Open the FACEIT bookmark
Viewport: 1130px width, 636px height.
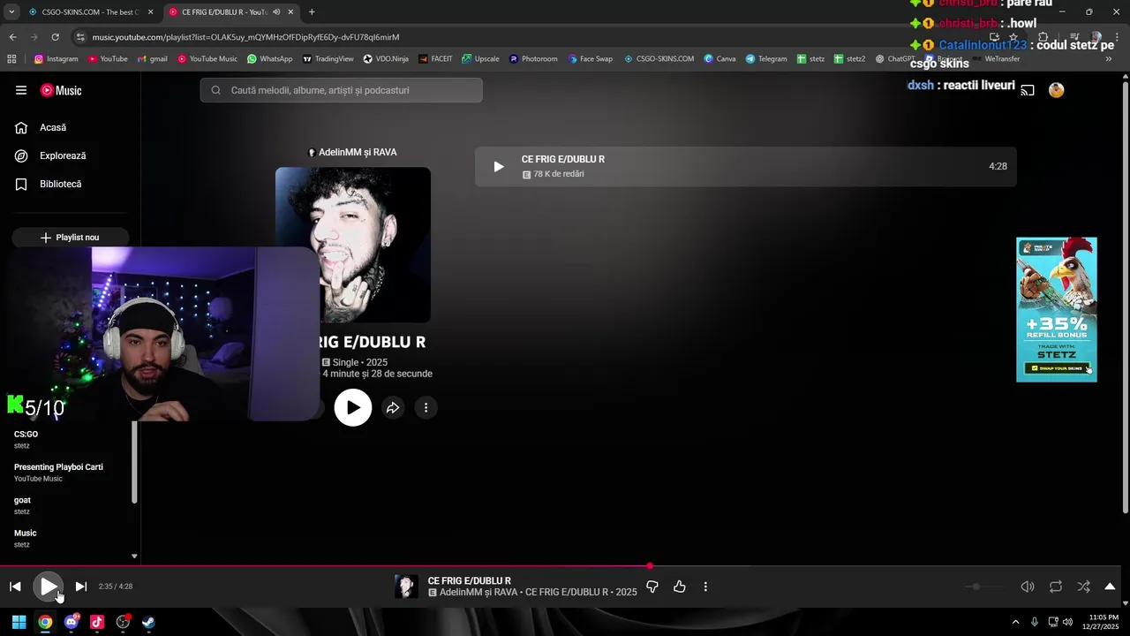click(x=435, y=59)
